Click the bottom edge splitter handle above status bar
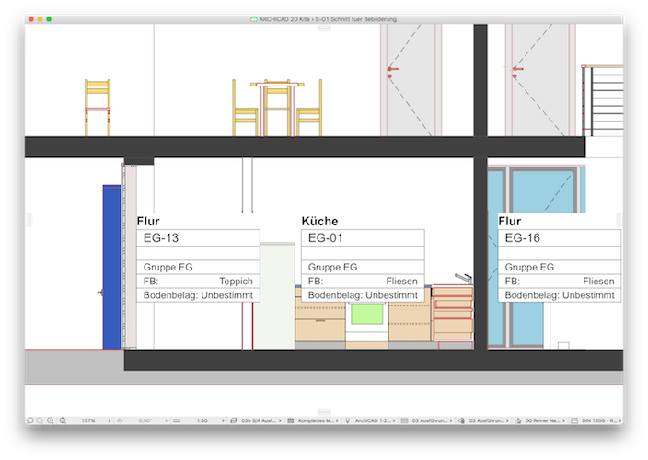This screenshot has height=460, width=648. (324, 411)
